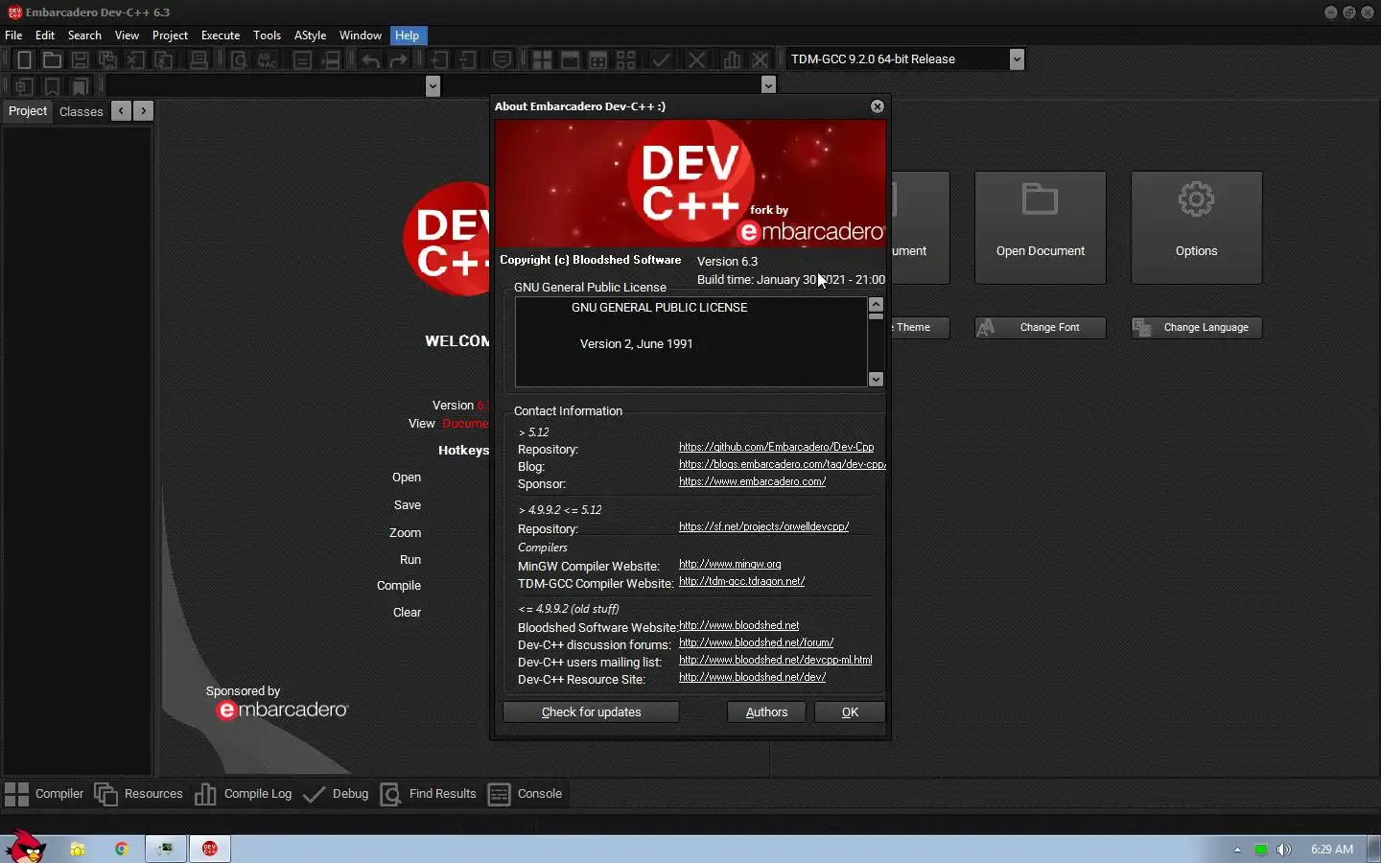
Task: Open the Execute menu
Action: point(221,35)
